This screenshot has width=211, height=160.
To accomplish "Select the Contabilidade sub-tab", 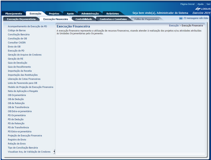I will pos(84,19).
